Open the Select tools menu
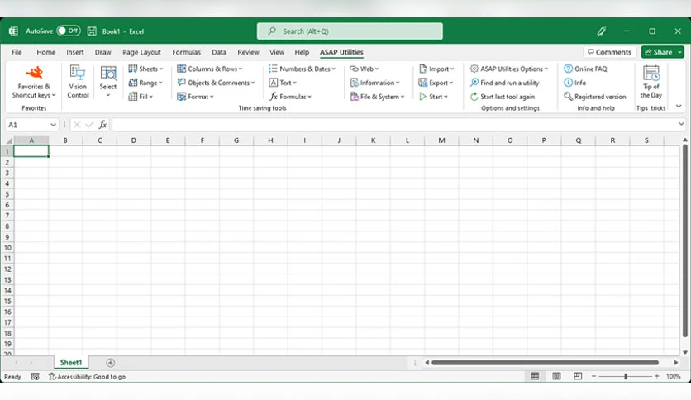 (108, 83)
